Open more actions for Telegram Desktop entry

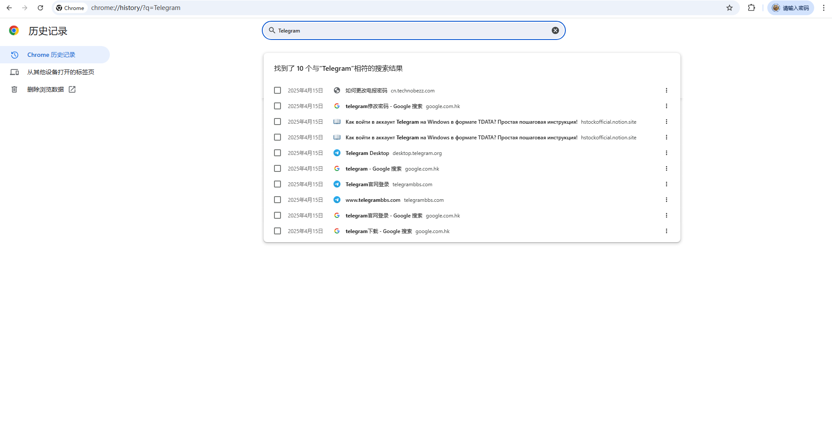(667, 153)
